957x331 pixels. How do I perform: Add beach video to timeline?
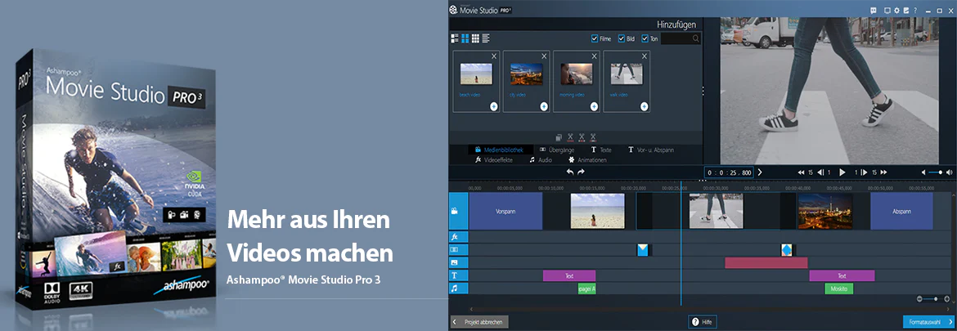[x=493, y=106]
